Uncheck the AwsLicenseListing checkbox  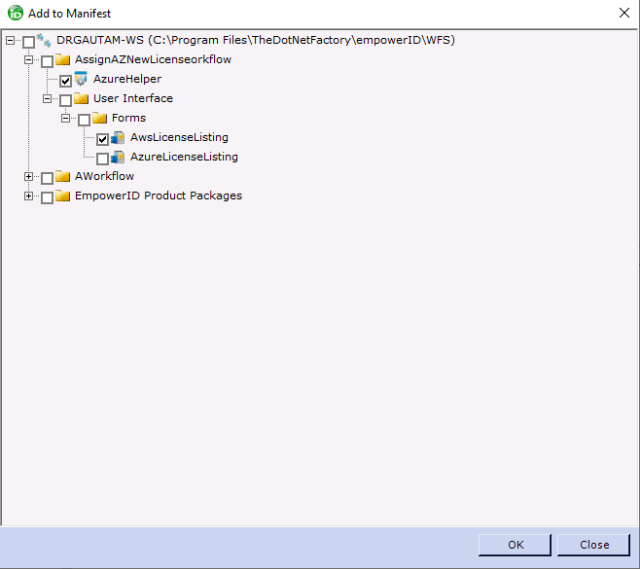pos(102,140)
